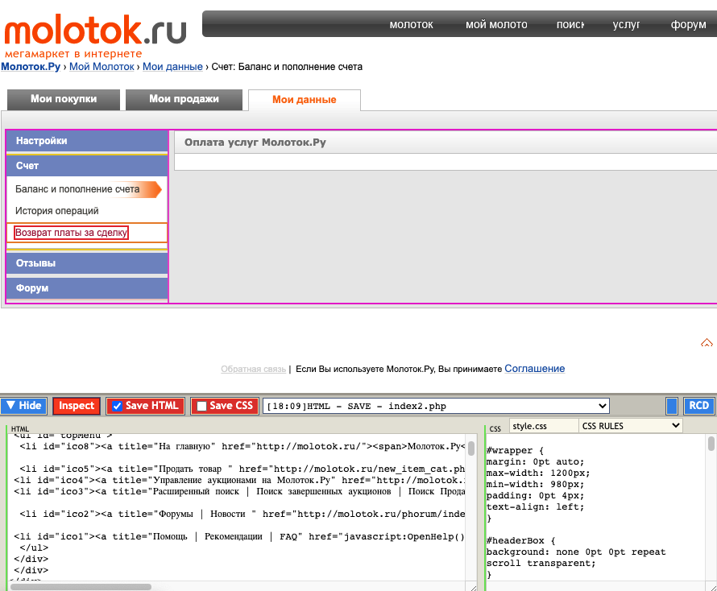This screenshot has width=717, height=591.
Task: Toggle the Save HTML checkbox
Action: tap(117, 406)
